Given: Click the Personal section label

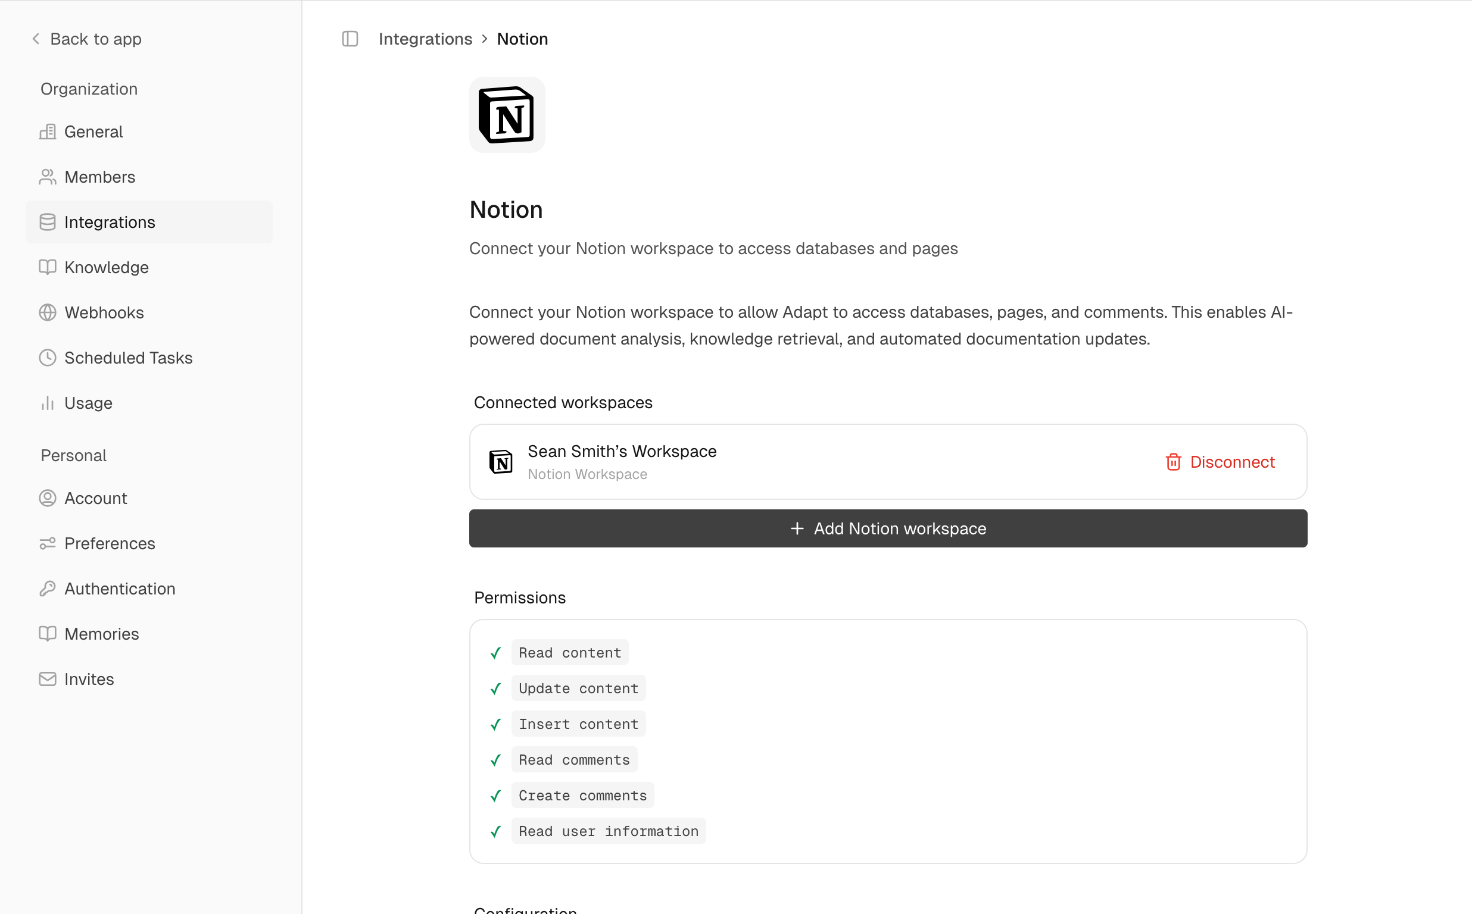Looking at the screenshot, I should [73, 456].
